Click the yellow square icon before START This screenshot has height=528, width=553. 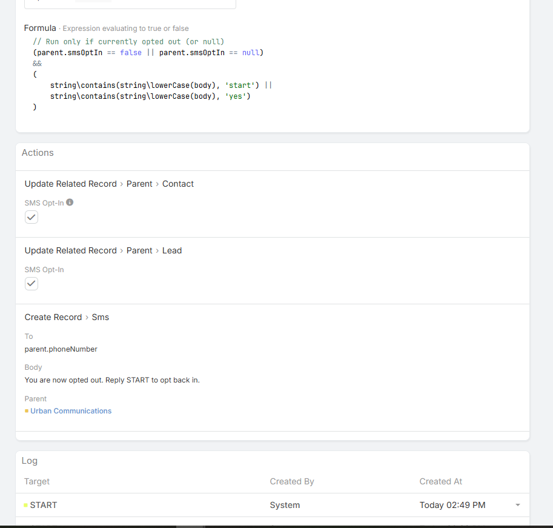point(25,505)
